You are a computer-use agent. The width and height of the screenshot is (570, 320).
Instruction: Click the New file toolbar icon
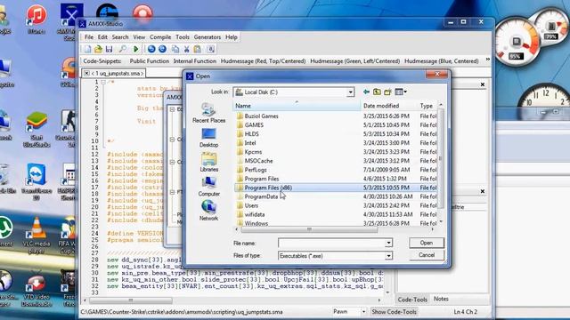[x=87, y=49]
